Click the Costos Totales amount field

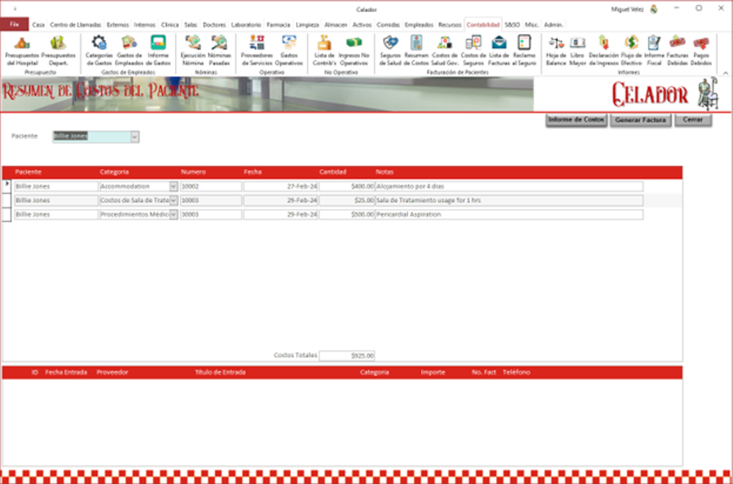tap(349, 355)
